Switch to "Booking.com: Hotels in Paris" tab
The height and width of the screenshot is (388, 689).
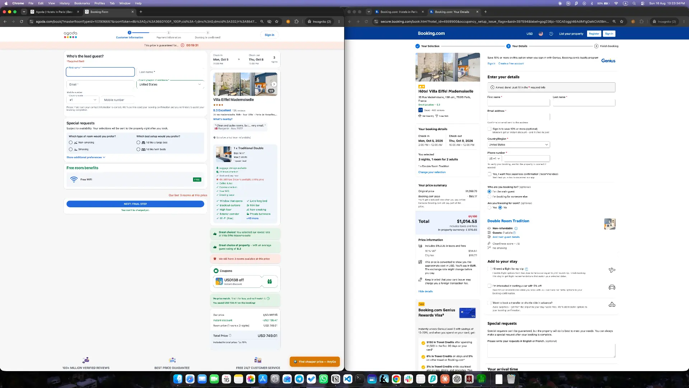[399, 12]
